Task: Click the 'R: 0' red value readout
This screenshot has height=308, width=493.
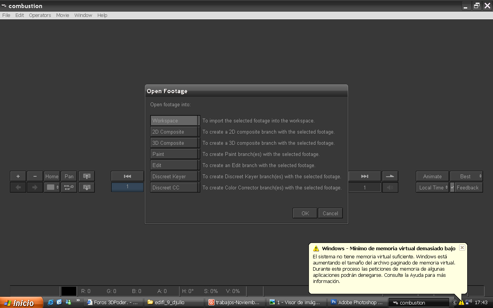Action: pos(86,291)
